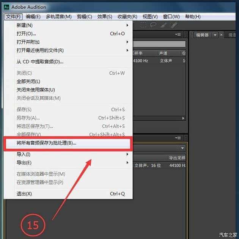Open the 窗口(W) menu
Image resolution: width=239 pixels, height=239 pixels.
171,16
